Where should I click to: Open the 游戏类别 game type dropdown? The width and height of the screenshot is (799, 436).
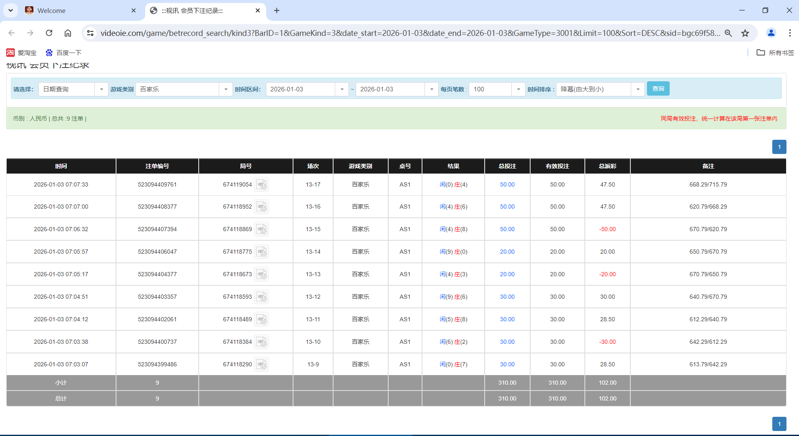pos(226,89)
